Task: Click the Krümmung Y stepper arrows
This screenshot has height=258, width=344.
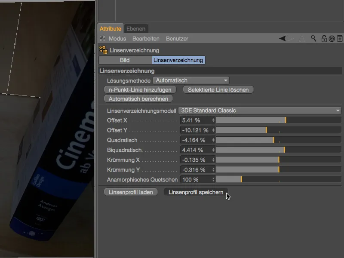Action: coord(213,169)
